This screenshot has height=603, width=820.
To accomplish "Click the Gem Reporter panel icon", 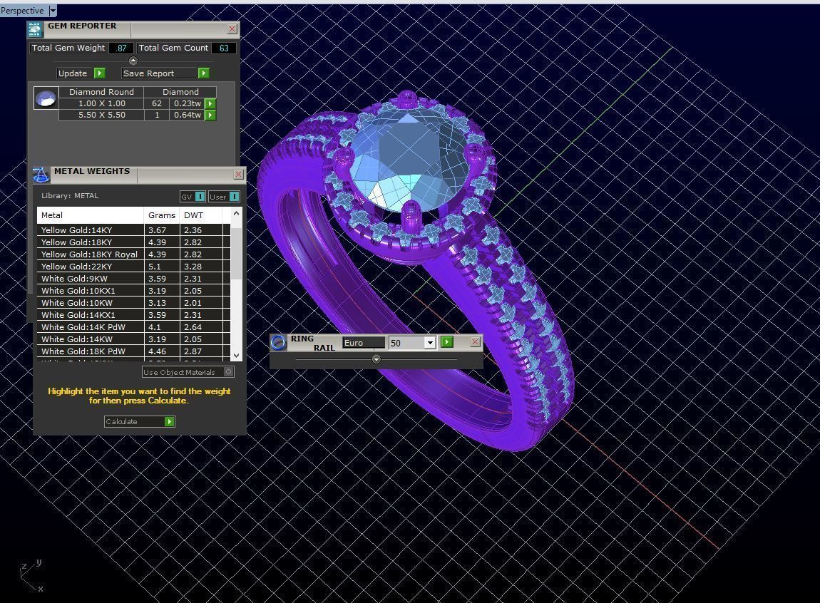I will tap(34, 30).
